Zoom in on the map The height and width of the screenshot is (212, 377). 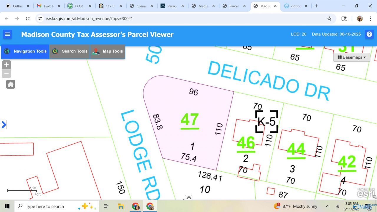6,65
